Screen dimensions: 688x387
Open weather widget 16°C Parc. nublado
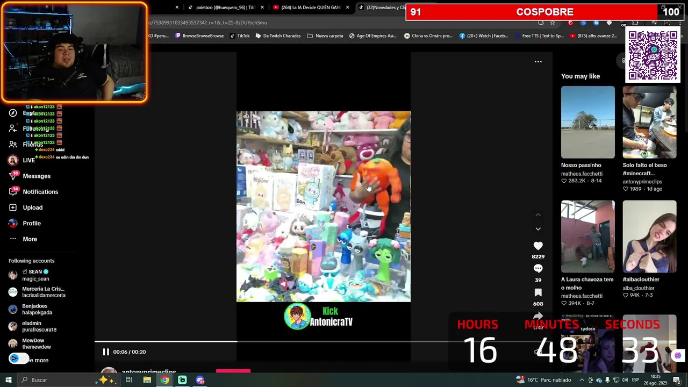point(543,380)
